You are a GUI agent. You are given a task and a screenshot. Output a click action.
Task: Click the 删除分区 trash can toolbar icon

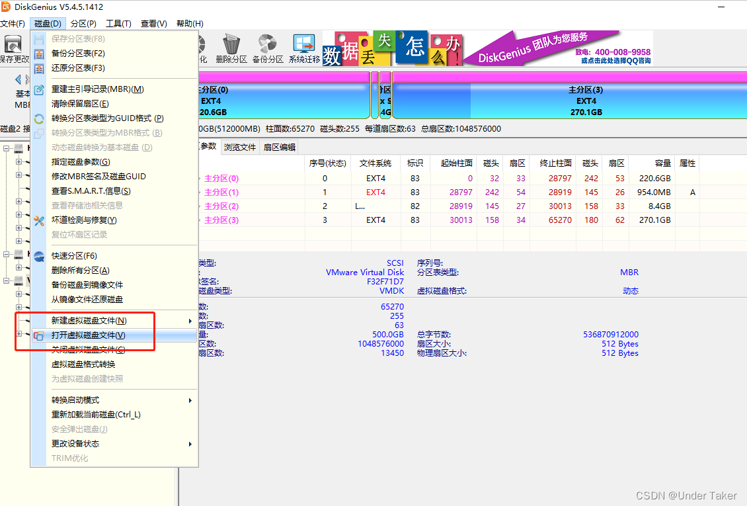(x=231, y=44)
